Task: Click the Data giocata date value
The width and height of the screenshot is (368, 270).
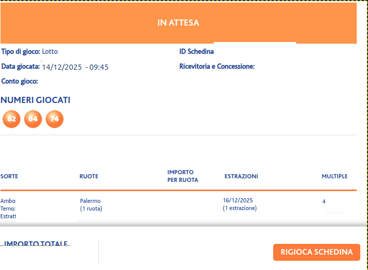Action: coord(75,67)
